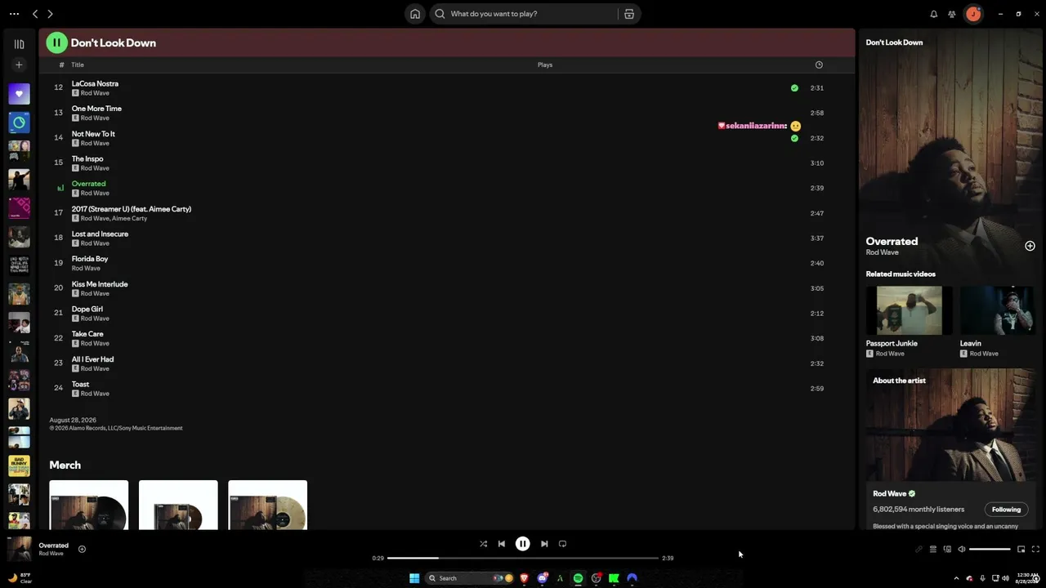Image resolution: width=1046 pixels, height=588 pixels.
Task: Open the user profile avatar menu
Action: [x=973, y=14]
